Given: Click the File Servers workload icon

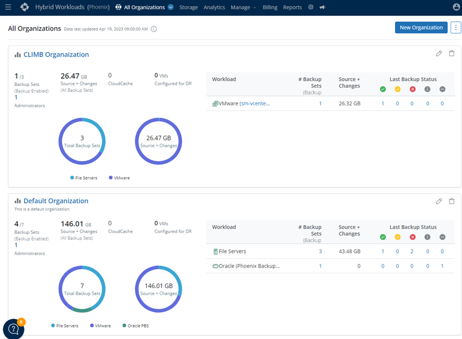Looking at the screenshot, I should pos(215,251).
